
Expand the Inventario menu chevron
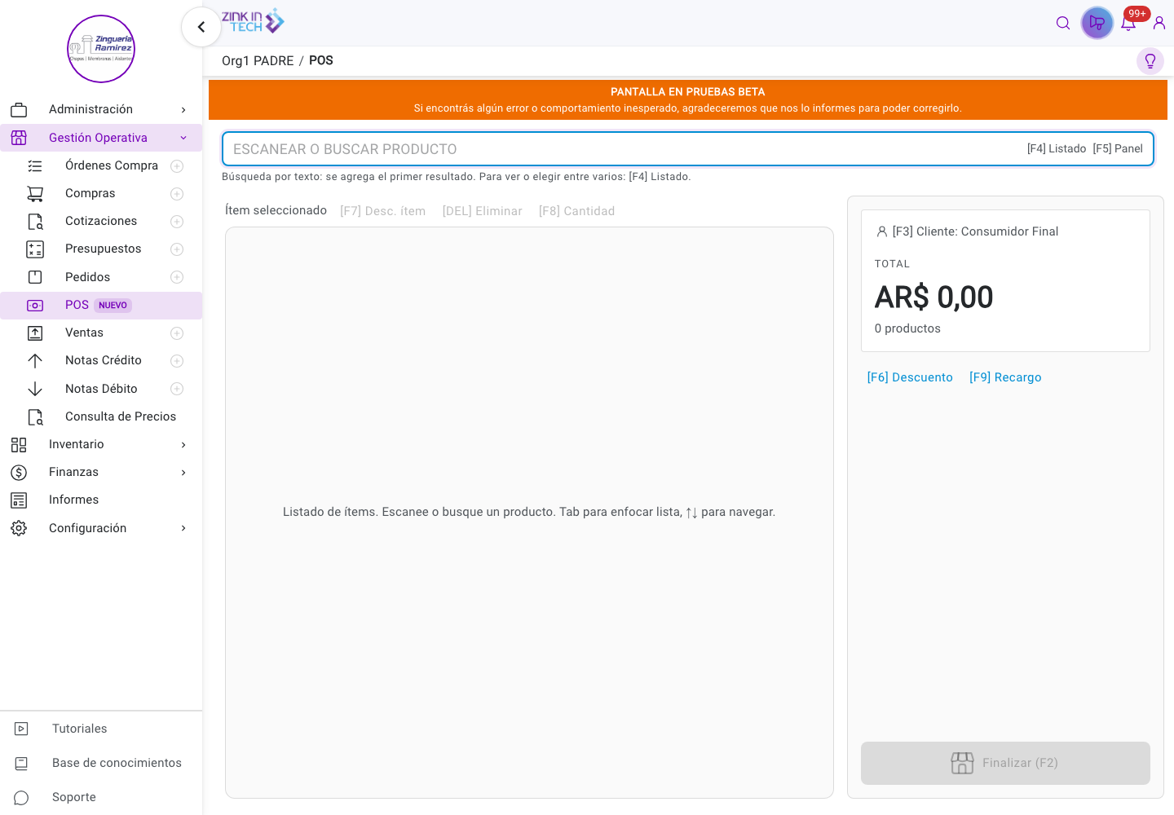[x=183, y=445]
